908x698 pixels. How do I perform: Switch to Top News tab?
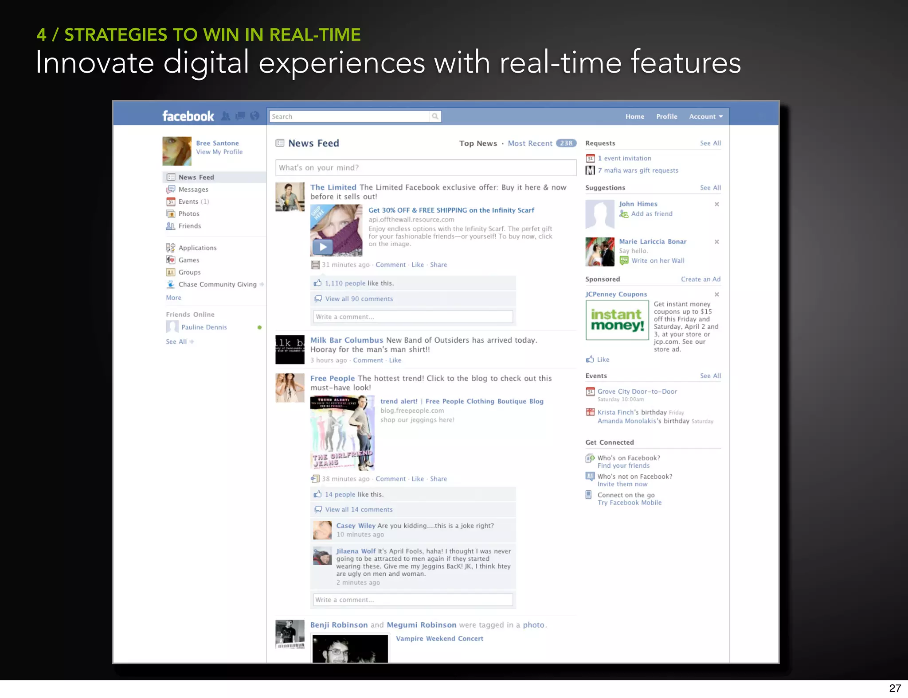[478, 143]
